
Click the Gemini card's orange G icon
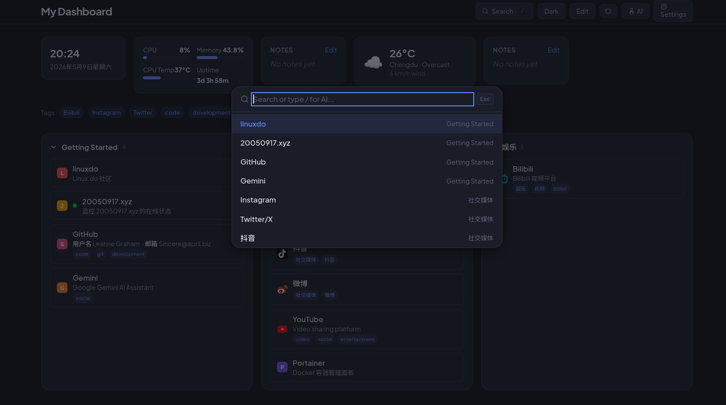pyautogui.click(x=62, y=288)
